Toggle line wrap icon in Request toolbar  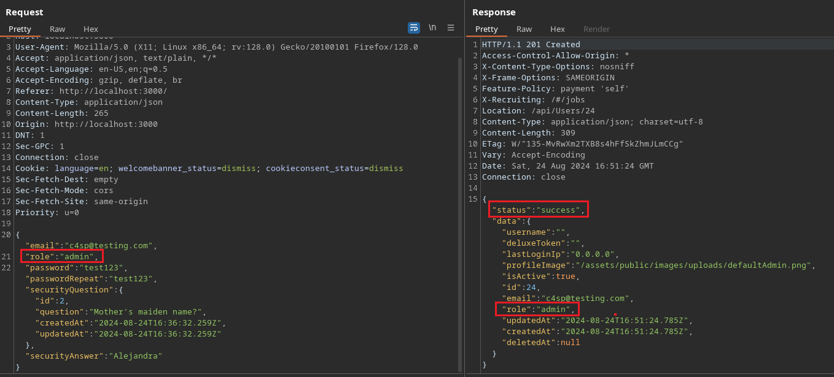(x=414, y=28)
